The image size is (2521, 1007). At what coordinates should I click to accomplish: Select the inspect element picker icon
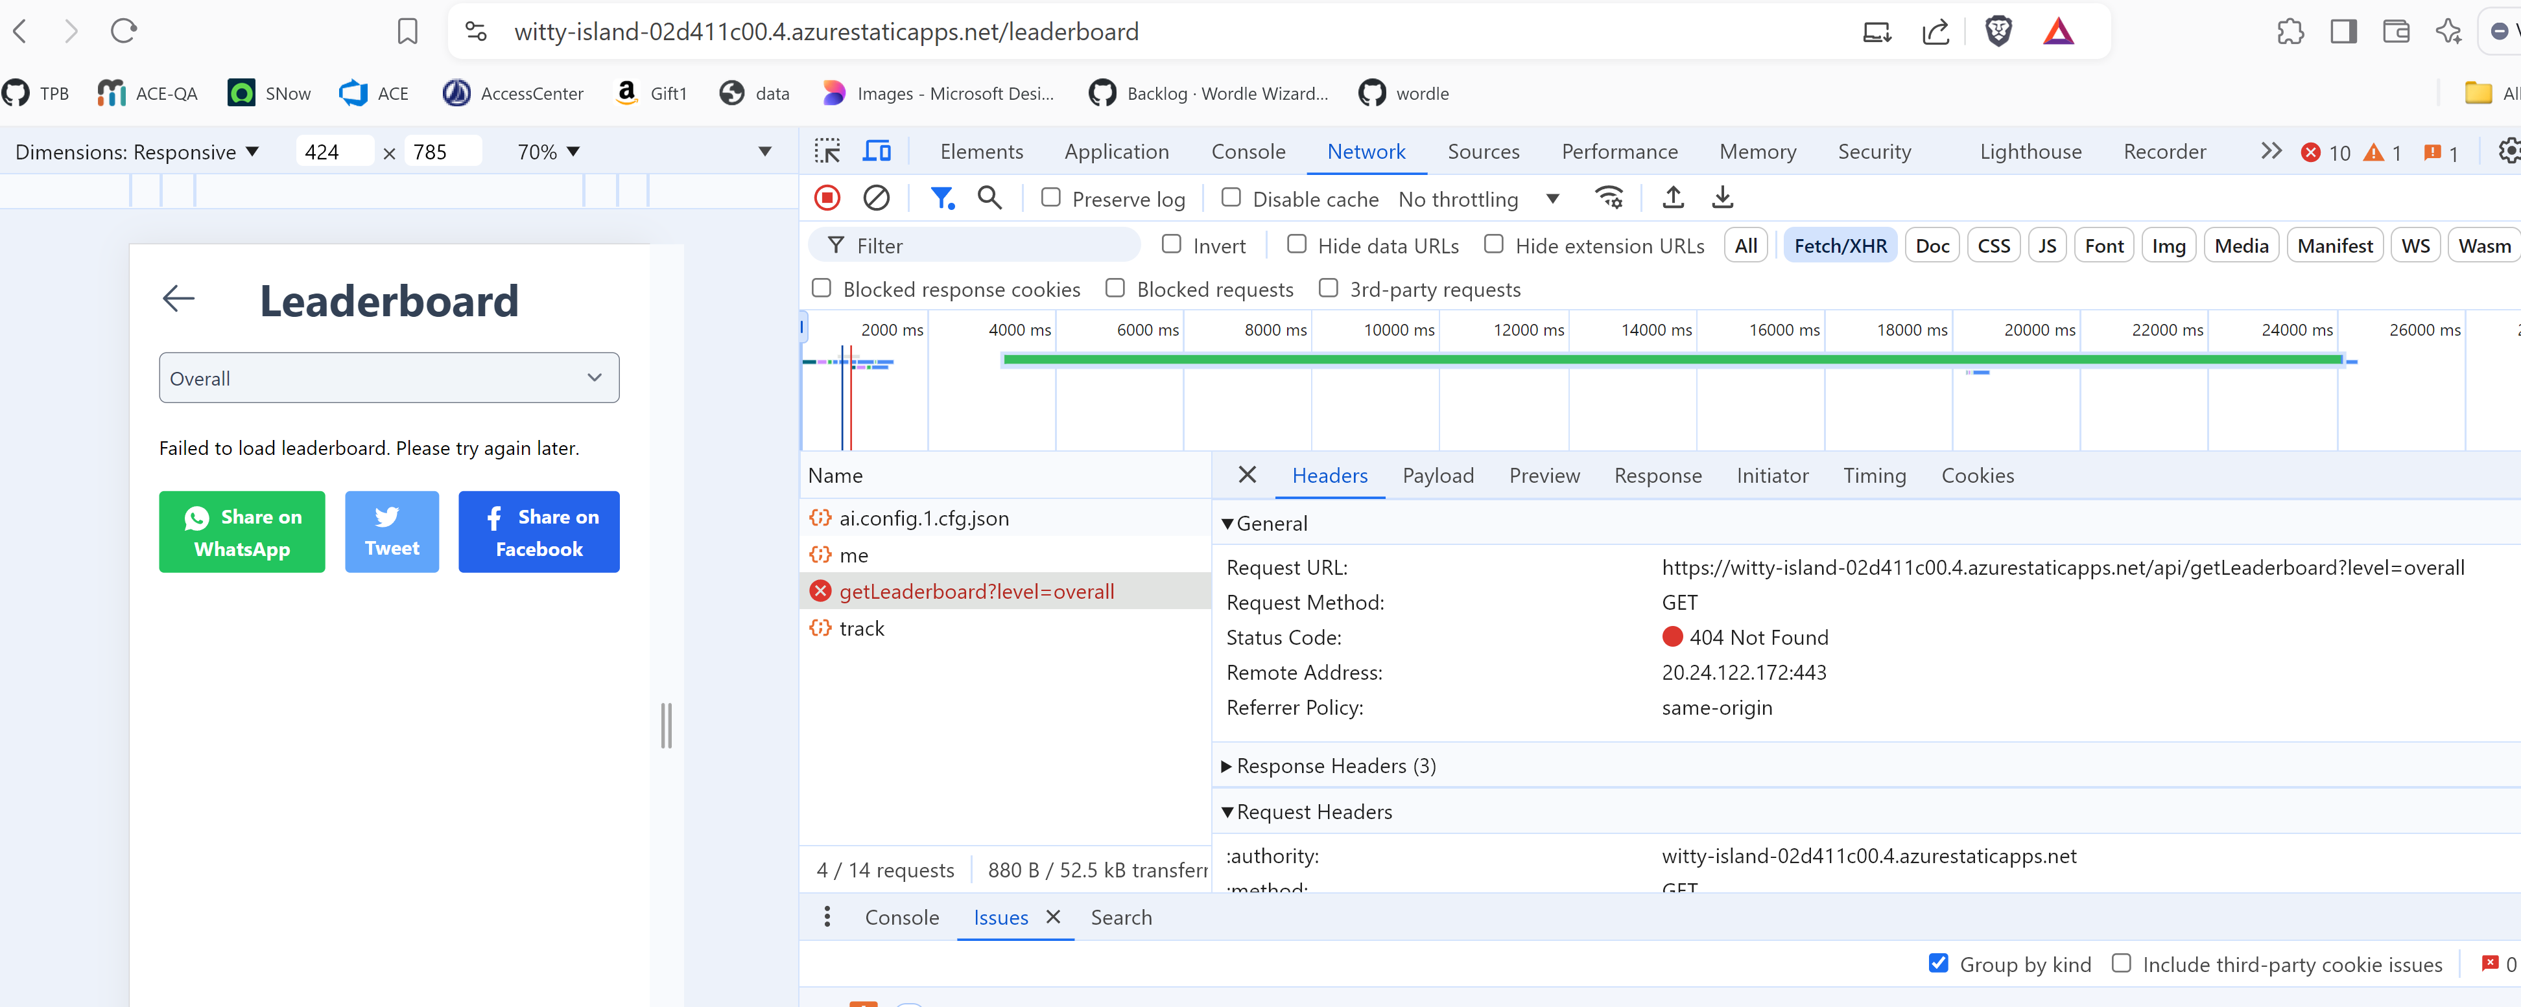point(827,152)
